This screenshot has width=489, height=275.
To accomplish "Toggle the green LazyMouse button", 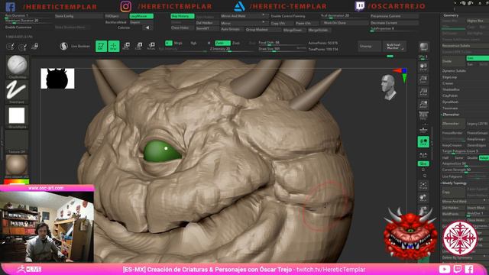I will coord(141,16).
